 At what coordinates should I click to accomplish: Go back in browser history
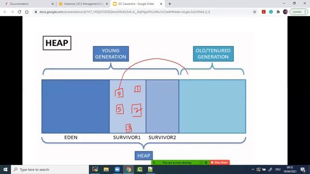coord(5,12)
